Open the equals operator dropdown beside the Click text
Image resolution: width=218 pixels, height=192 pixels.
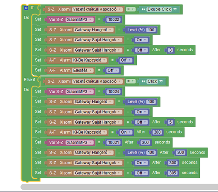click(130, 82)
